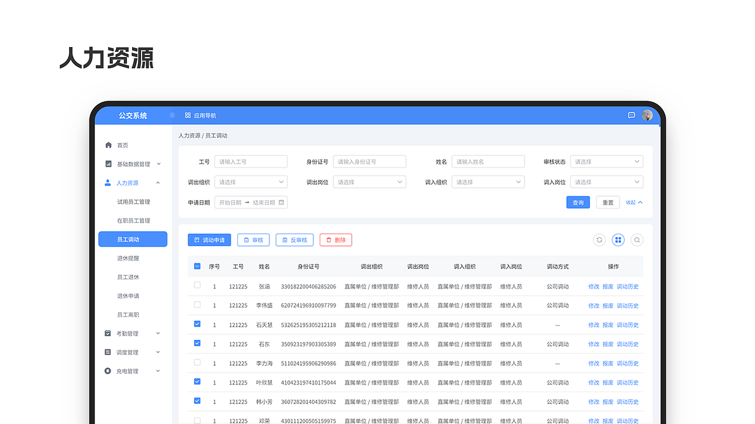Click 调动历史 link for 叶欣慧
755x424 pixels.
coord(628,383)
